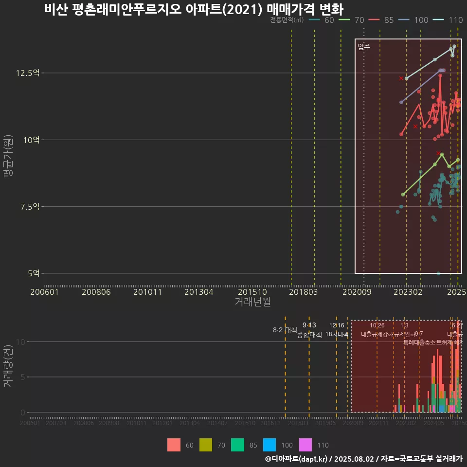Screen dimensions: 467x467
Task: Click the pink 110 color swatch
Action: (305, 445)
